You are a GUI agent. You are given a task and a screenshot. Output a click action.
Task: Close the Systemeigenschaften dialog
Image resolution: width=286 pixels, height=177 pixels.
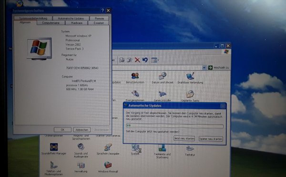[108, 10]
